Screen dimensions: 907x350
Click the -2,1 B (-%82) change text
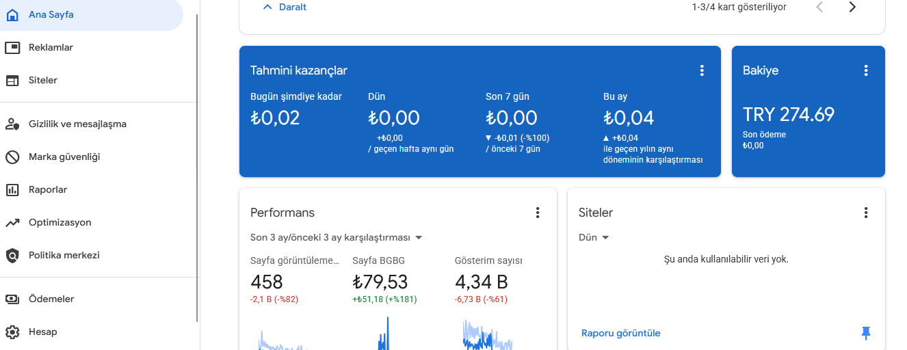pos(274,299)
